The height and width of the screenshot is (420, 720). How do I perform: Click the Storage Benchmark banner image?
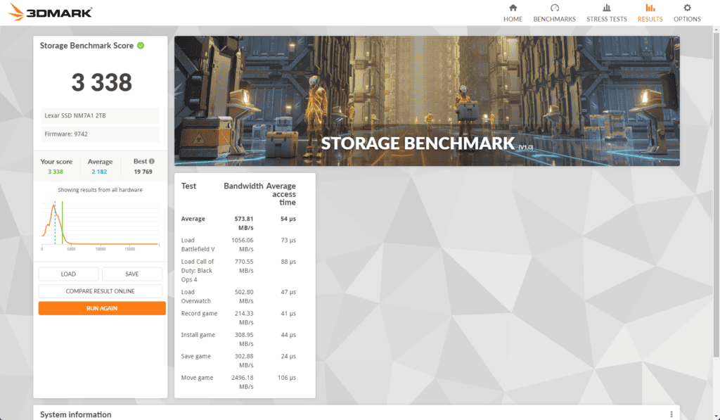click(427, 101)
